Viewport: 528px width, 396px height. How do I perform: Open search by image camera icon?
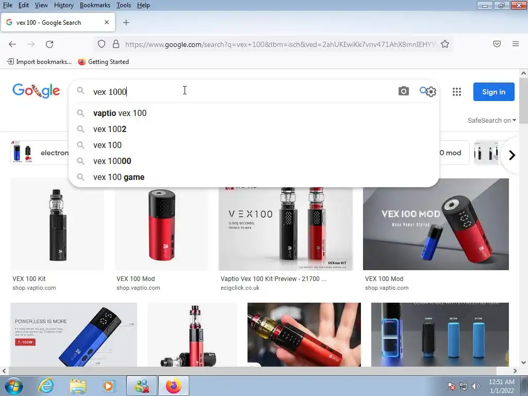pyautogui.click(x=403, y=91)
